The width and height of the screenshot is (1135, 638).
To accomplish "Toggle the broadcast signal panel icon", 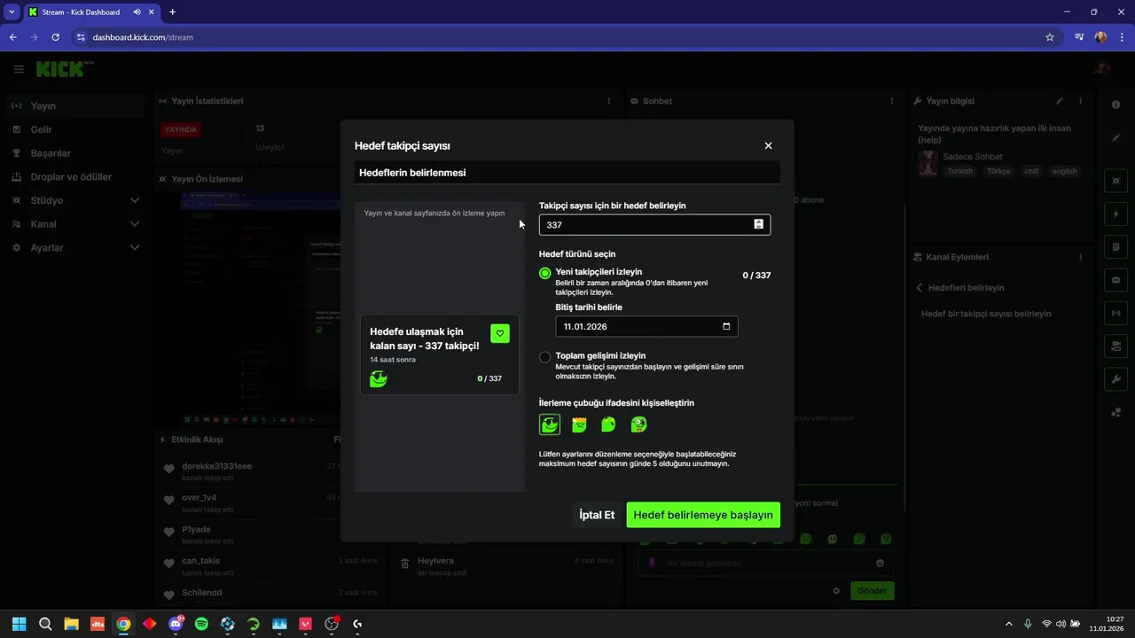I will click(1115, 313).
